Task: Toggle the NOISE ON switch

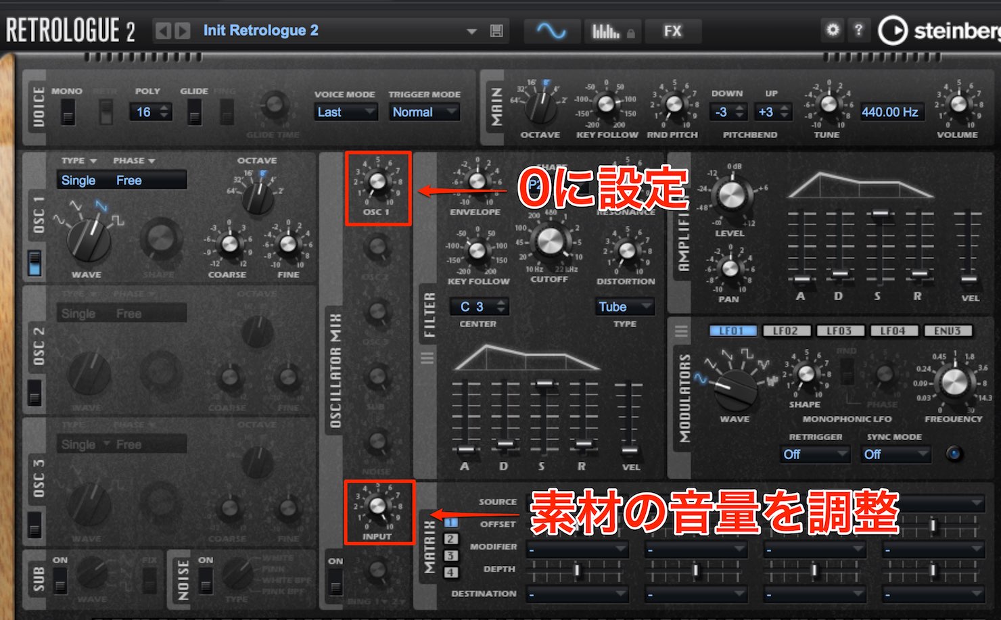Action: tap(205, 580)
